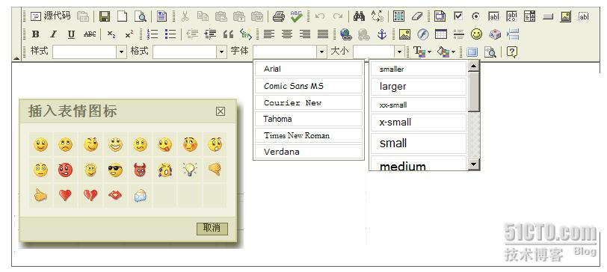Toggle Superscript formatting
The height and width of the screenshot is (272, 607).
(129, 34)
